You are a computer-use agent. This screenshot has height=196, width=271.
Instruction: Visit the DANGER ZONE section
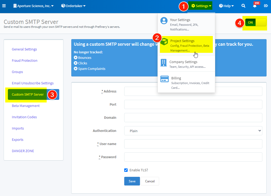point(23,151)
